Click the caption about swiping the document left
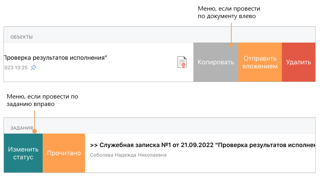The height and width of the screenshot is (177, 320). [x=229, y=13]
